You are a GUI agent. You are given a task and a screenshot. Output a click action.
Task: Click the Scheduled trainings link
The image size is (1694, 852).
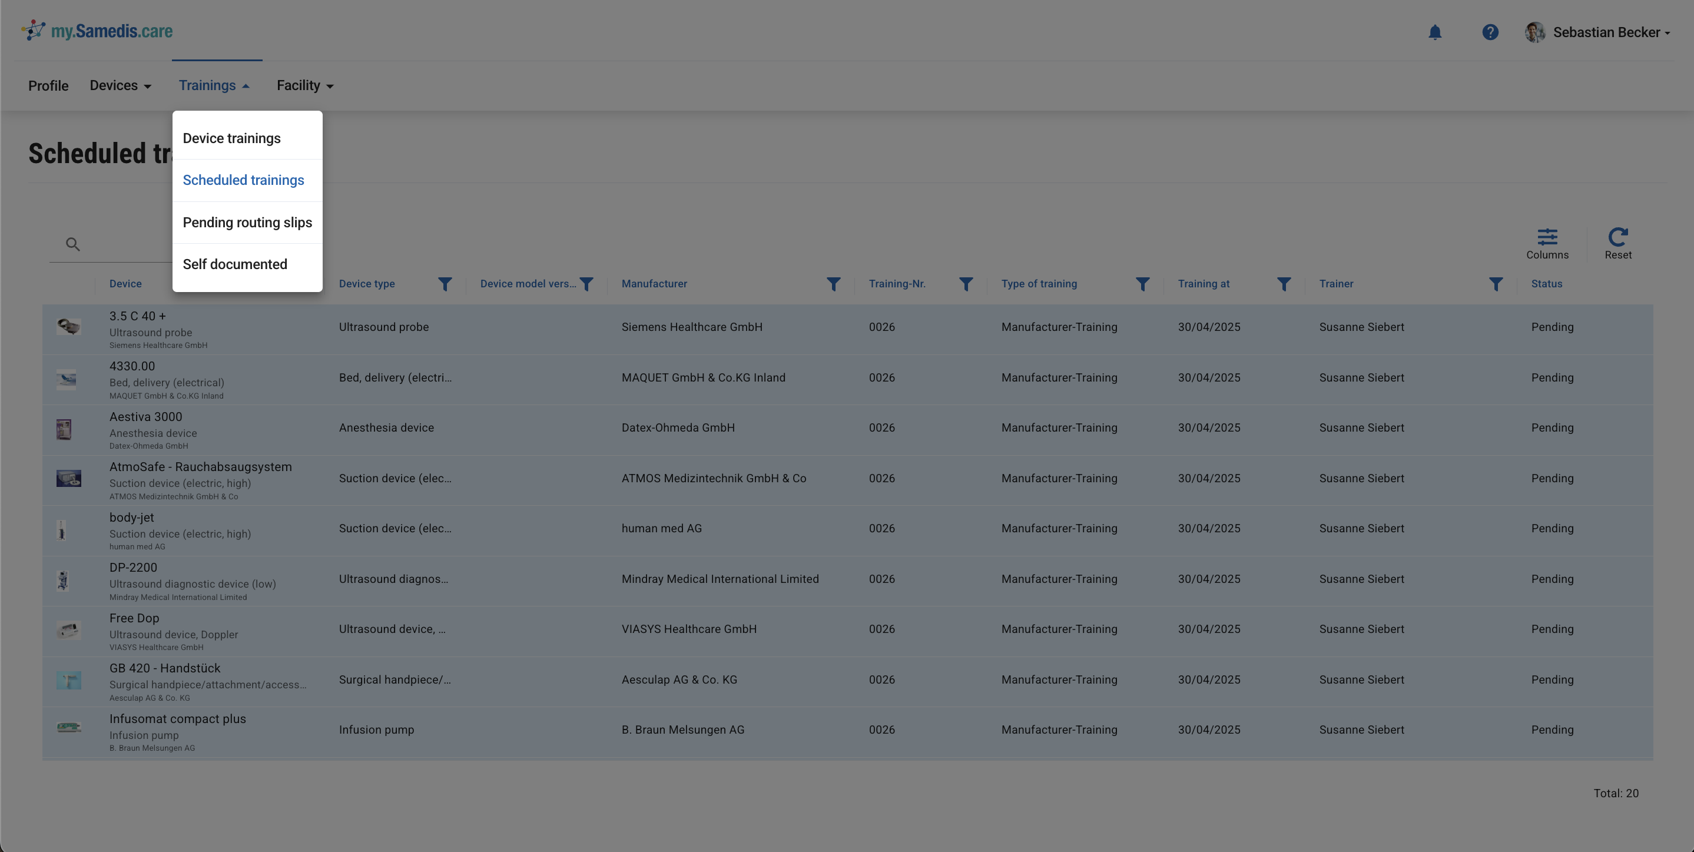tap(243, 180)
